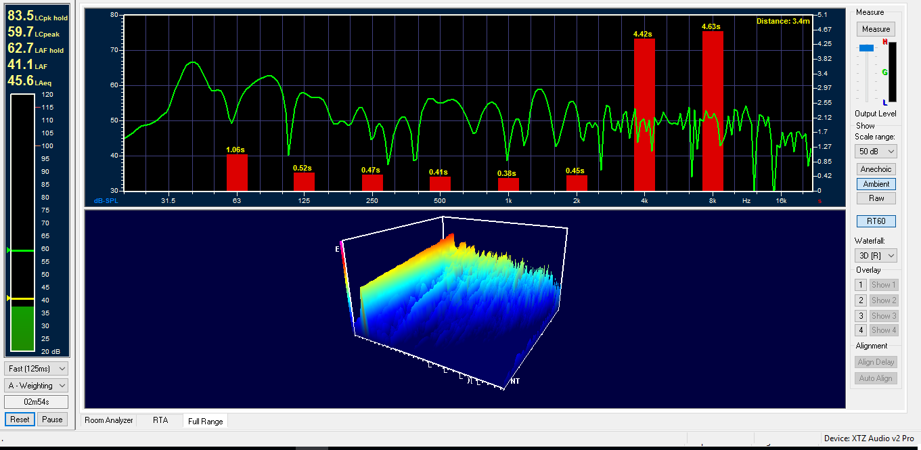Viewport: 921px width, 450px height.
Task: Switch to the Full Range tab
Action: tap(206, 421)
